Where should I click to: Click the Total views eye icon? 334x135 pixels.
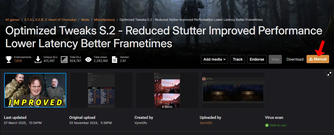click(x=88, y=60)
